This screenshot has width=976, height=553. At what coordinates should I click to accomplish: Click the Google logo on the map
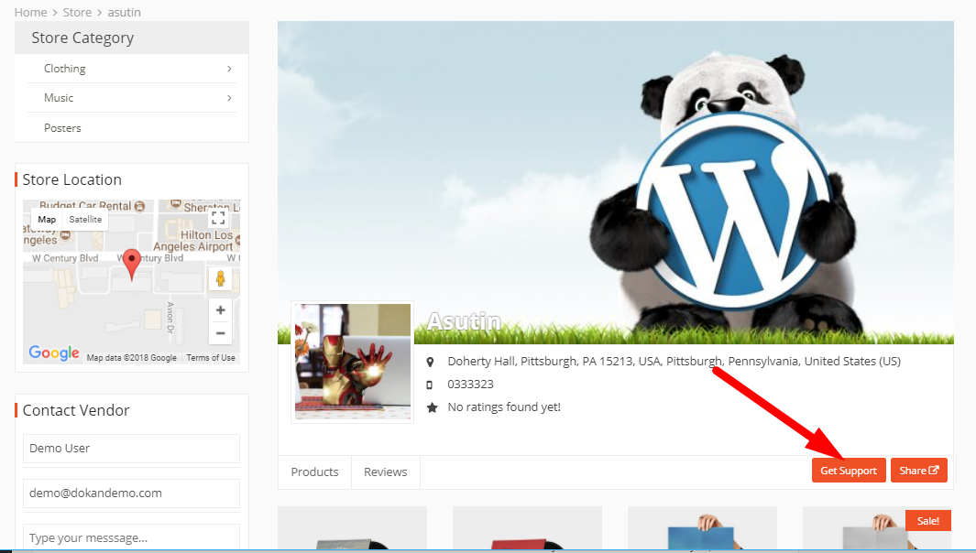point(54,352)
